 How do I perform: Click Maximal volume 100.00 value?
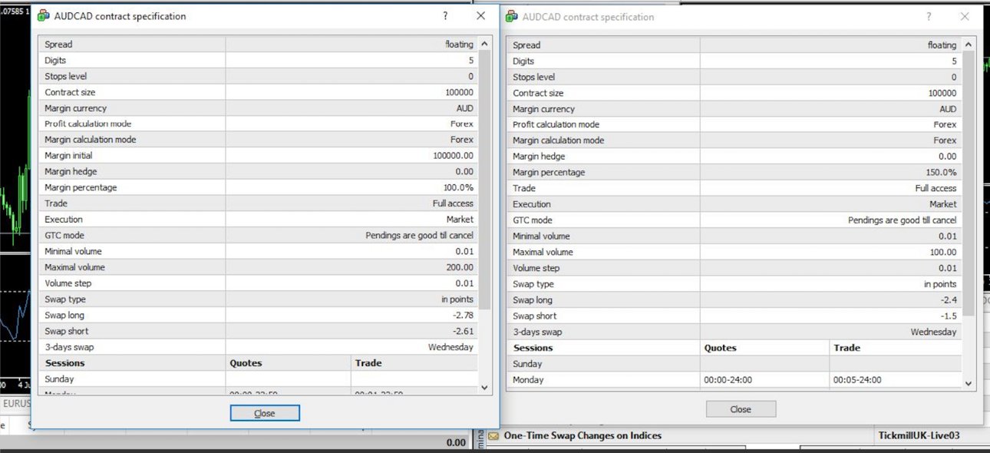tap(943, 253)
